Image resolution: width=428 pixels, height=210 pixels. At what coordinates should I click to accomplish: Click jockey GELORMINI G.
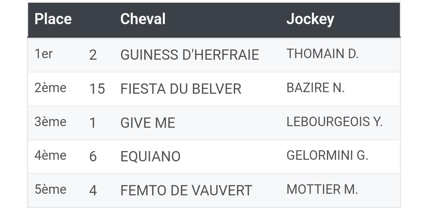327,155
